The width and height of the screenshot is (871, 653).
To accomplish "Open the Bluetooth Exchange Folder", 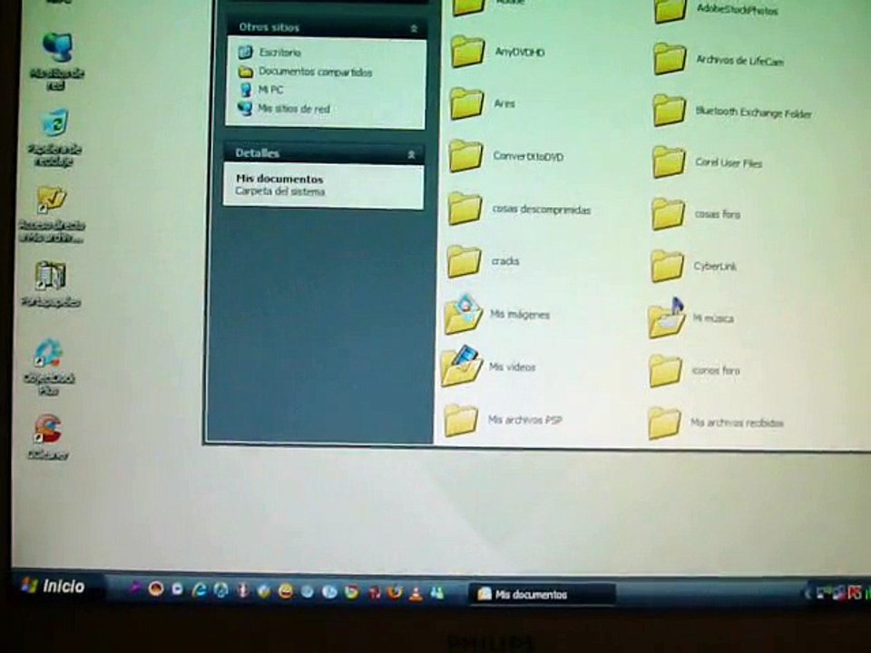I will 731,112.
